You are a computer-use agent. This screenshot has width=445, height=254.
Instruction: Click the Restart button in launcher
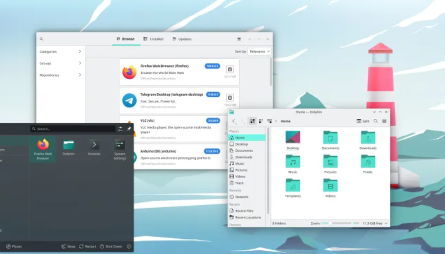tap(87, 246)
